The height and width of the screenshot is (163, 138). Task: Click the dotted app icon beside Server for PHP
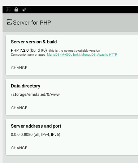pos(9,22)
